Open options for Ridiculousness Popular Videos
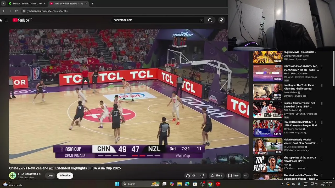The image size is (335, 188). point(322,140)
